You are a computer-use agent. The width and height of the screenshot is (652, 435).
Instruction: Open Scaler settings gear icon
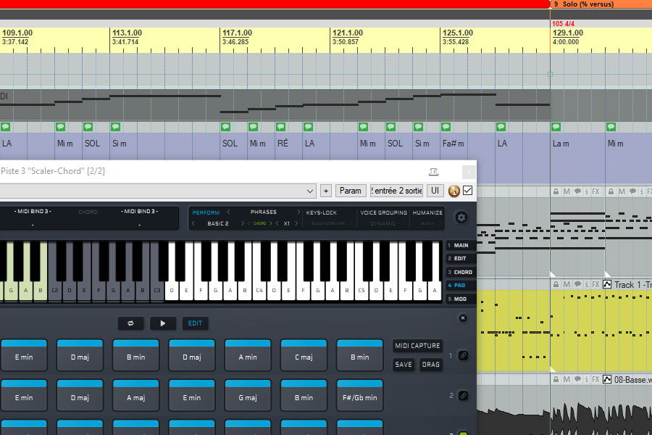[x=461, y=217]
